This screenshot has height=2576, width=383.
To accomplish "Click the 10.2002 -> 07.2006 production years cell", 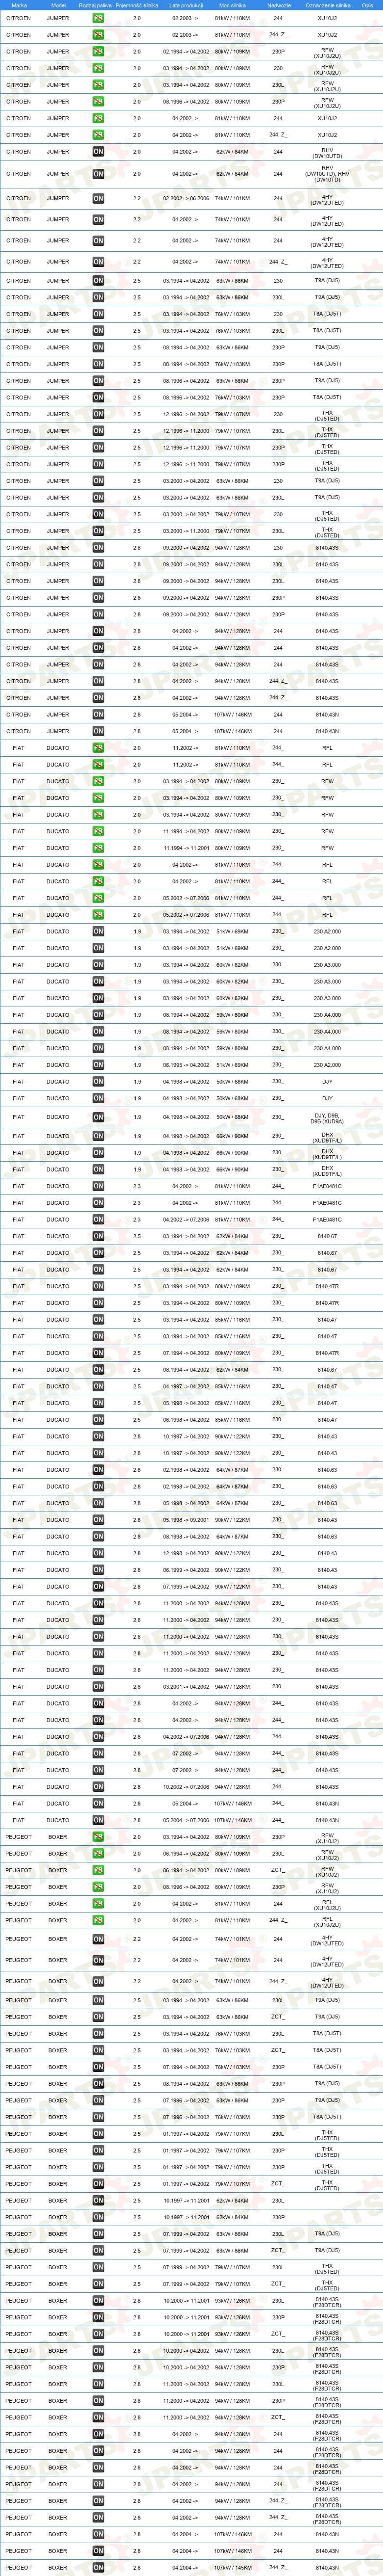I will pos(186,1787).
